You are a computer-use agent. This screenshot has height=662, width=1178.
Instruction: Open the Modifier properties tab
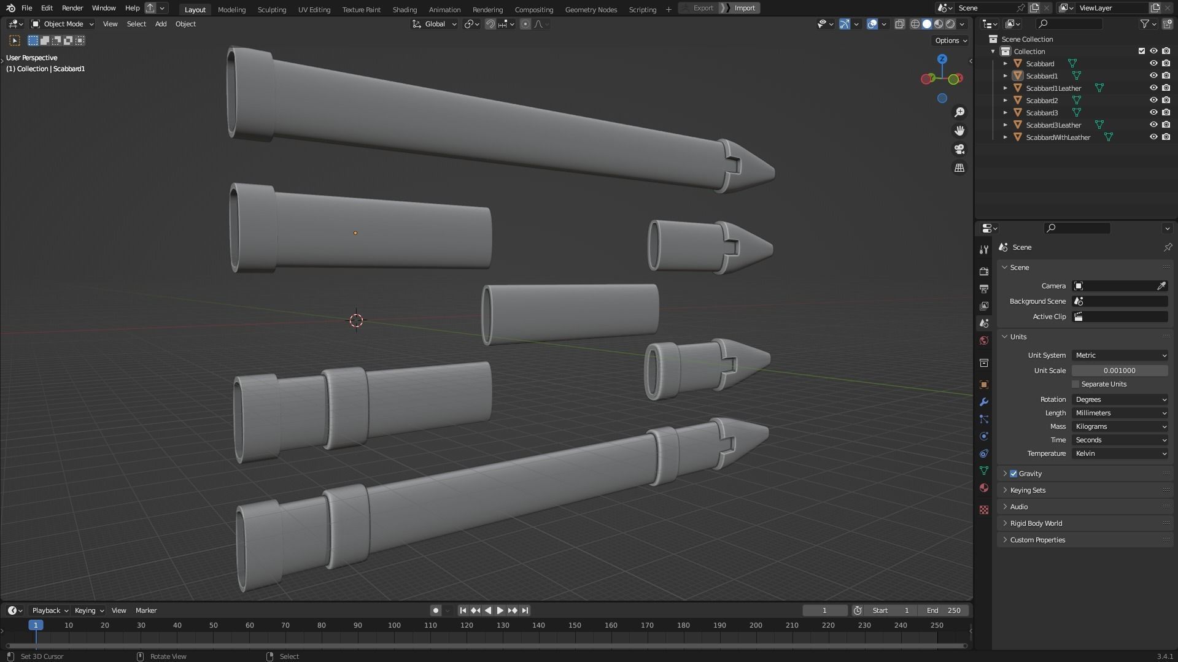pyautogui.click(x=984, y=402)
